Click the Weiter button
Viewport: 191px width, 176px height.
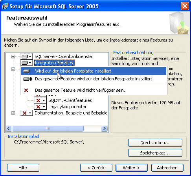pos(132,168)
